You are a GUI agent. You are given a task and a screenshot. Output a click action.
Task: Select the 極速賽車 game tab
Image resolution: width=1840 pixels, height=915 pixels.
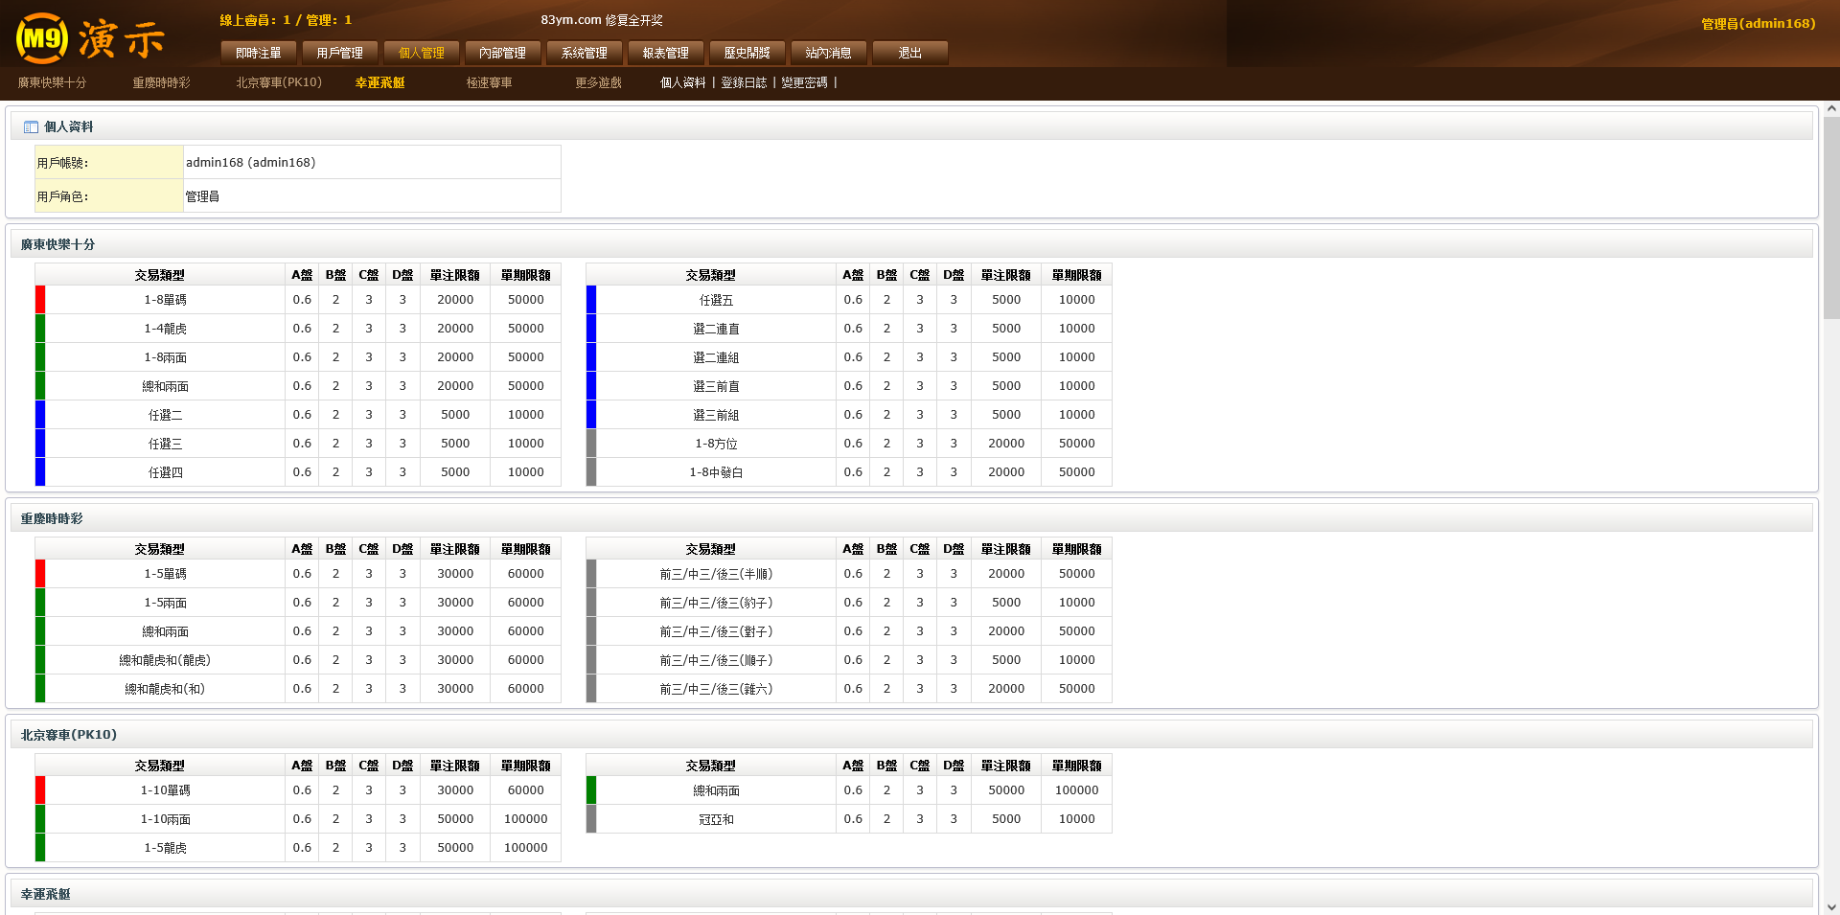tap(489, 83)
